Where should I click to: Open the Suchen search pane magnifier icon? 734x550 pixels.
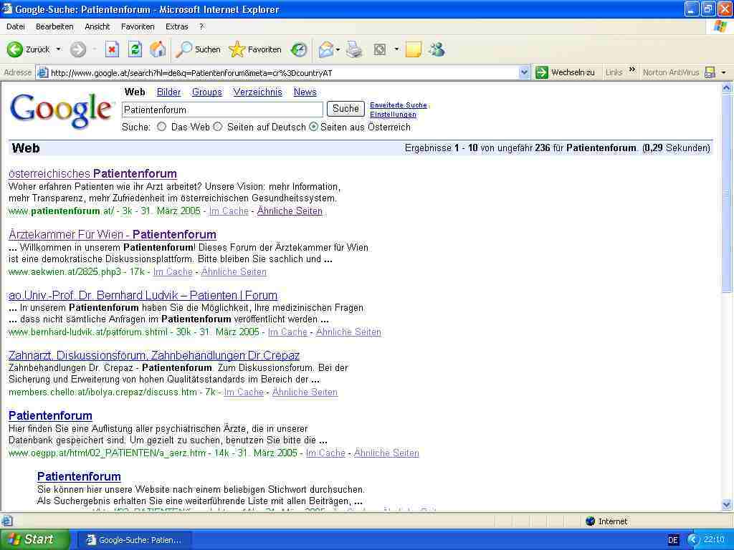click(183, 49)
